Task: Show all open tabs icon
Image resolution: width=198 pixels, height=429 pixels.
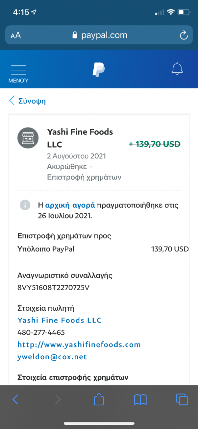Action: [182, 399]
